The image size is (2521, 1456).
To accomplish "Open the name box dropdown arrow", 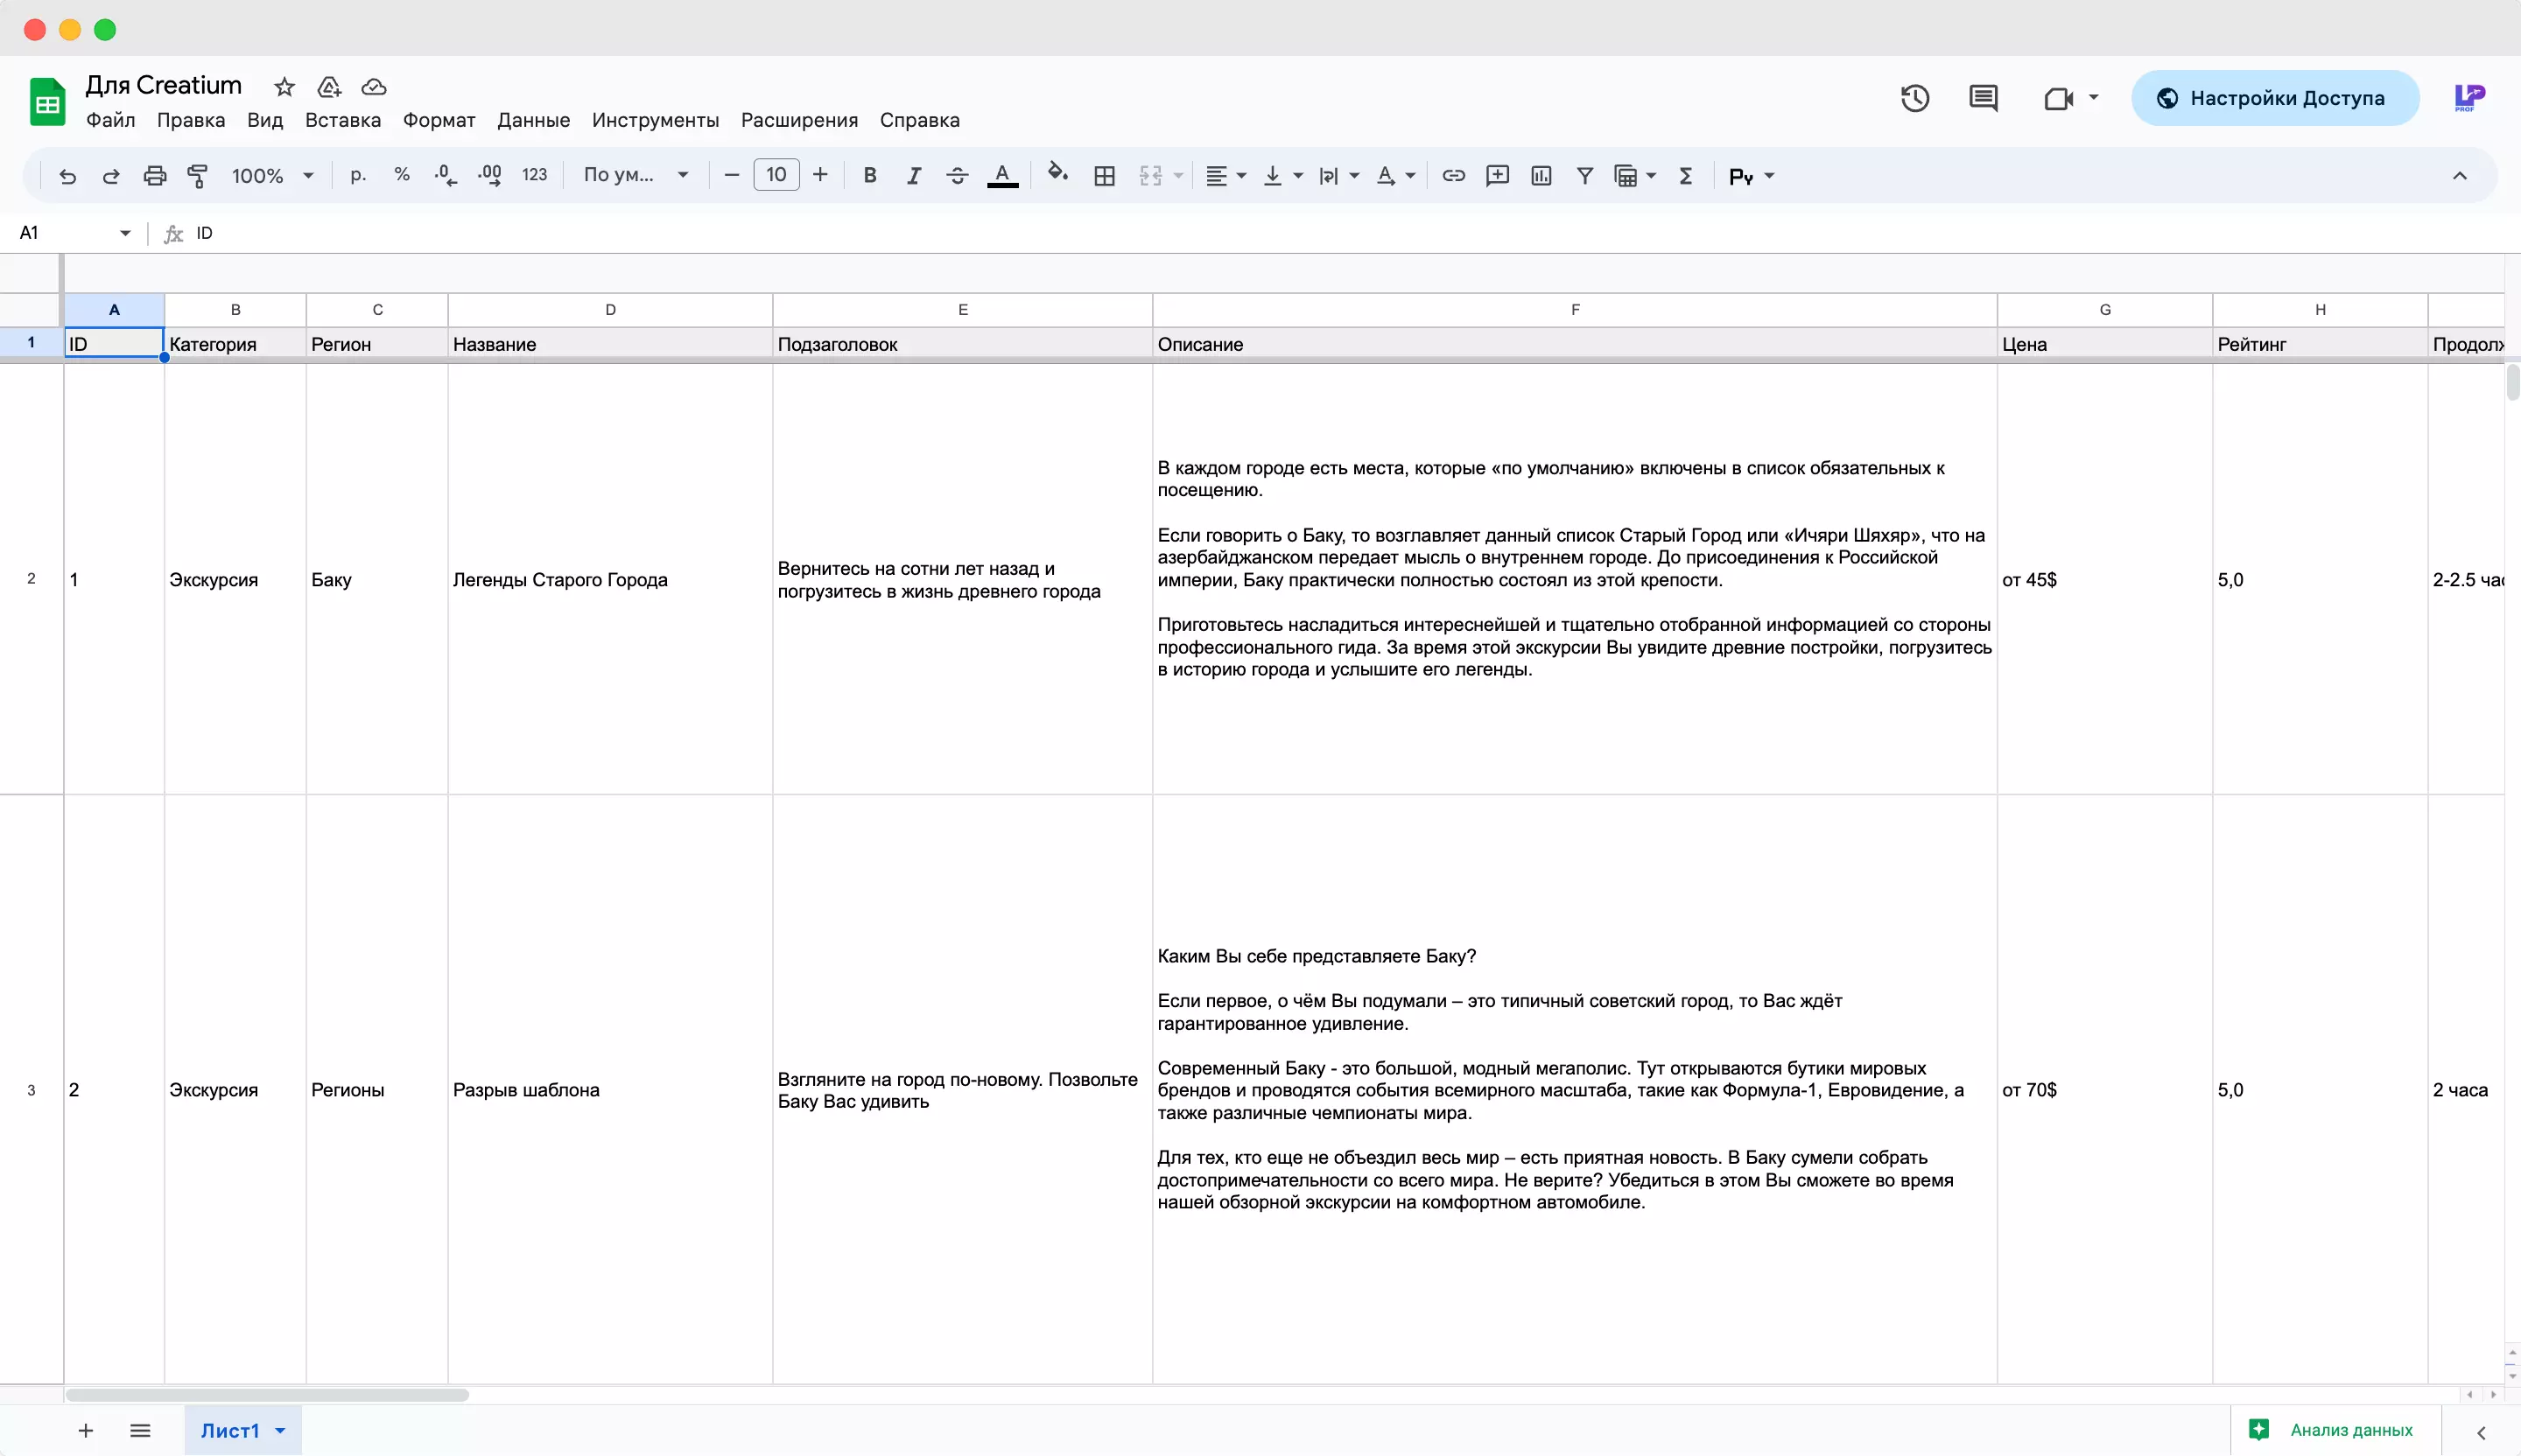I will click(x=125, y=233).
